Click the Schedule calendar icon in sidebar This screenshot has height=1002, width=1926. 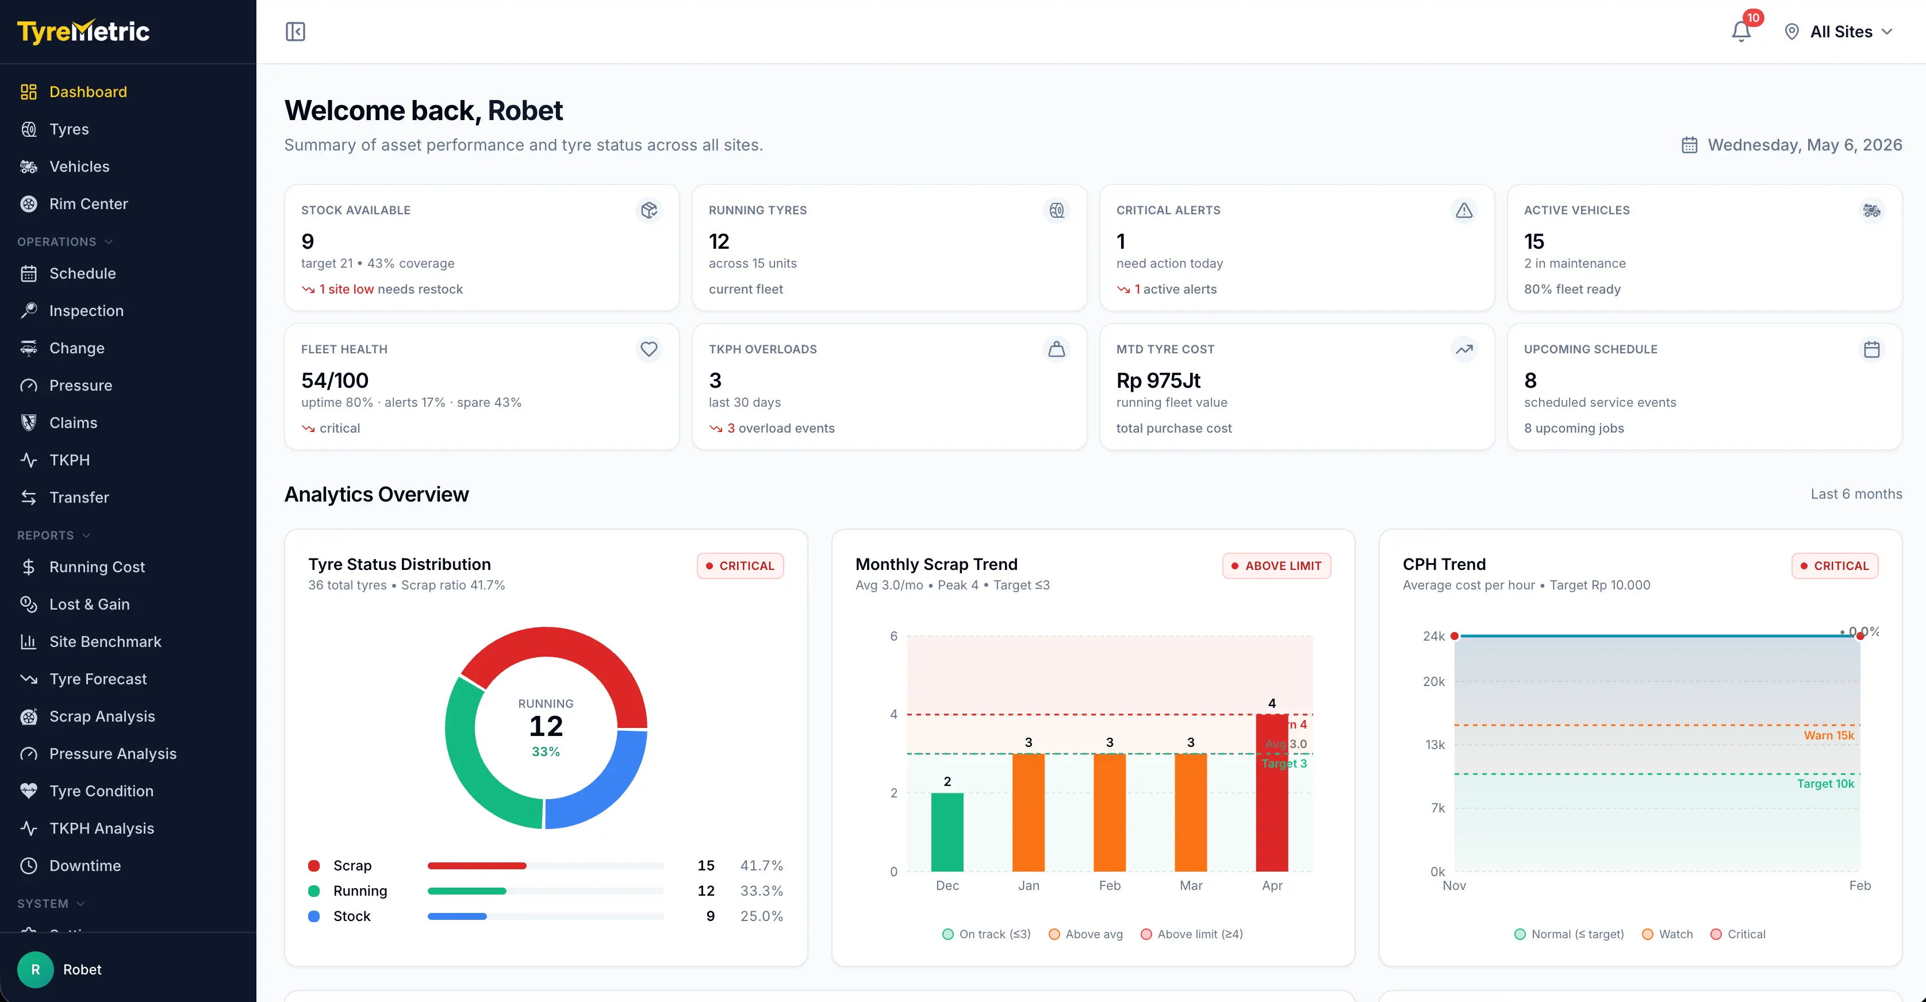(28, 273)
